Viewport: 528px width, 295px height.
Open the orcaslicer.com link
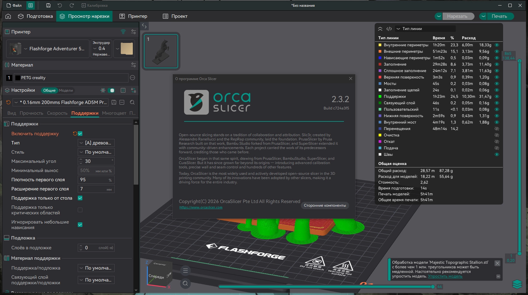click(x=201, y=208)
